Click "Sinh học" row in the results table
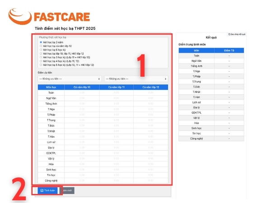Screen dimensions: 271x203 [x=211, y=128]
